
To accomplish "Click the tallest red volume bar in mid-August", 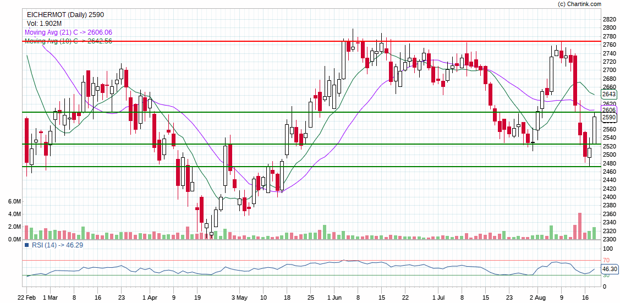I will click(580, 226).
